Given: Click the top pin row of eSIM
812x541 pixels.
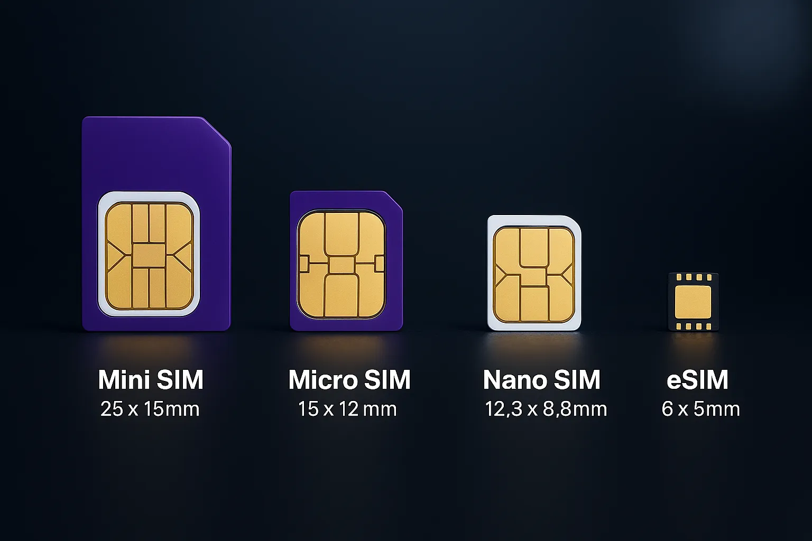Looking at the screenshot, I should coord(693,277).
